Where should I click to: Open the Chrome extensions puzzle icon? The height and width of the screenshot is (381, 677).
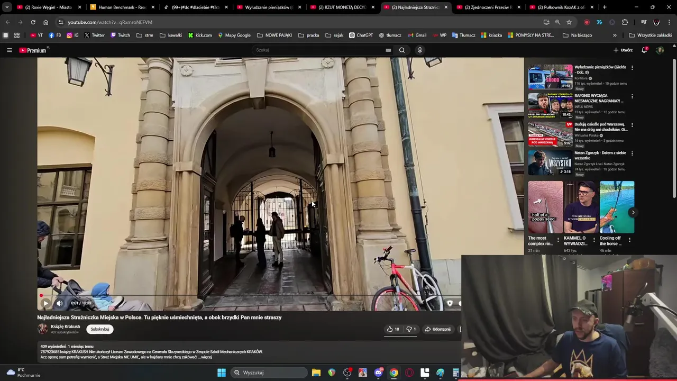pyautogui.click(x=625, y=22)
